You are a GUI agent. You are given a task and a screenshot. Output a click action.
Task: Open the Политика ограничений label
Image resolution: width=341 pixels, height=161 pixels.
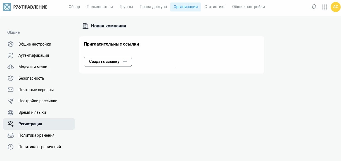40,147
